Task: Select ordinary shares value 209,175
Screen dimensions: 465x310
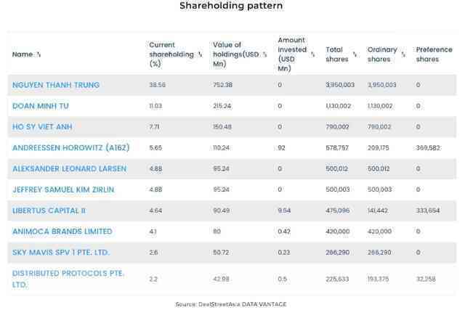Action: [x=378, y=148]
